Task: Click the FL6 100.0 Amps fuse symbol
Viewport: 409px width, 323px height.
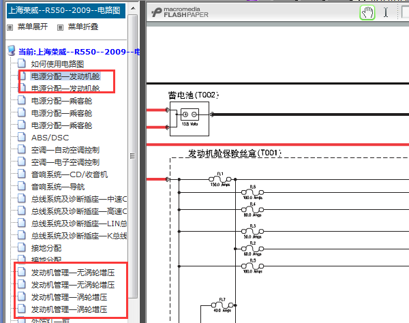Action: (x=252, y=192)
